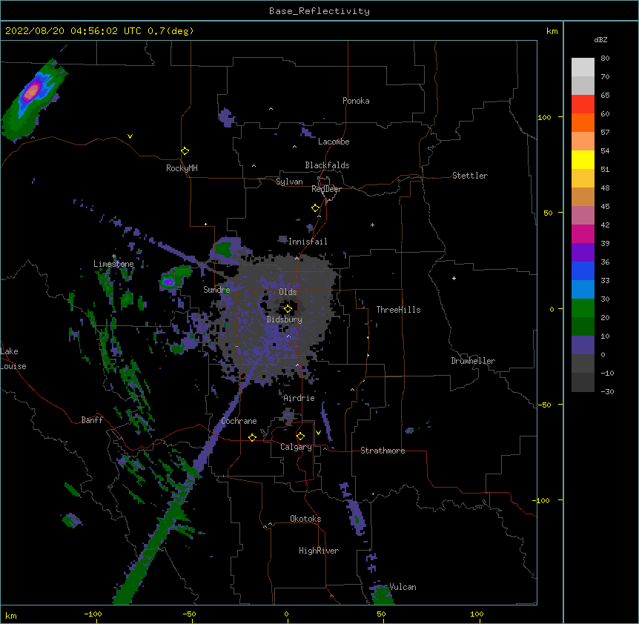Viewport: 639px width, 624px height.
Task: Pick the bright green 20-30 dBZ swatch
Action: (583, 308)
